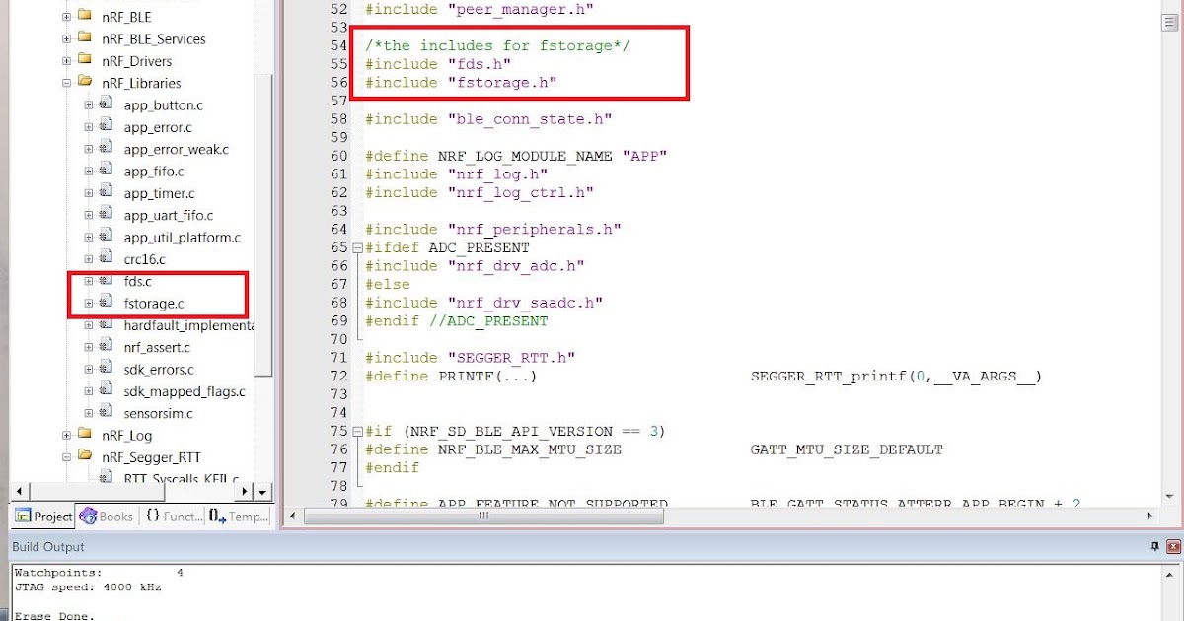Click the fds.c source file icon
This screenshot has width=1184, height=621.
106,280
